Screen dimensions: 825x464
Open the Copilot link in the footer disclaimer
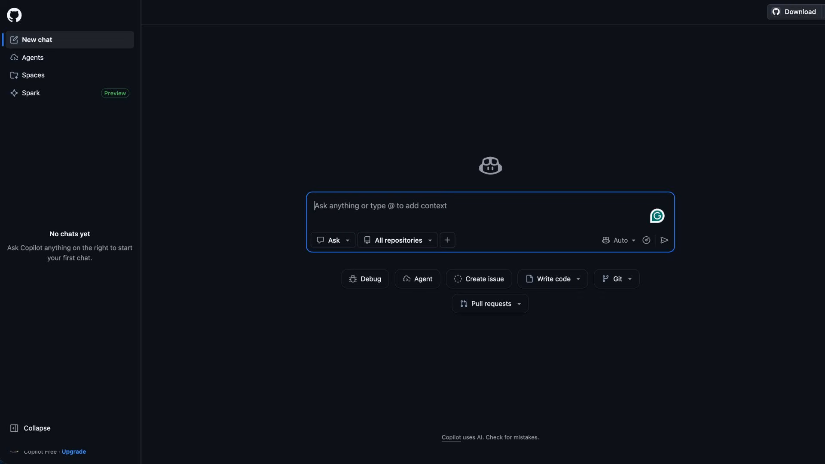click(x=451, y=437)
